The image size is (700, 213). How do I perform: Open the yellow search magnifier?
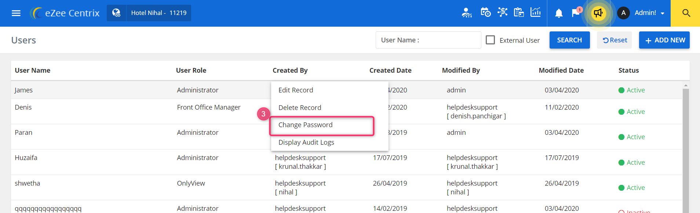click(686, 13)
